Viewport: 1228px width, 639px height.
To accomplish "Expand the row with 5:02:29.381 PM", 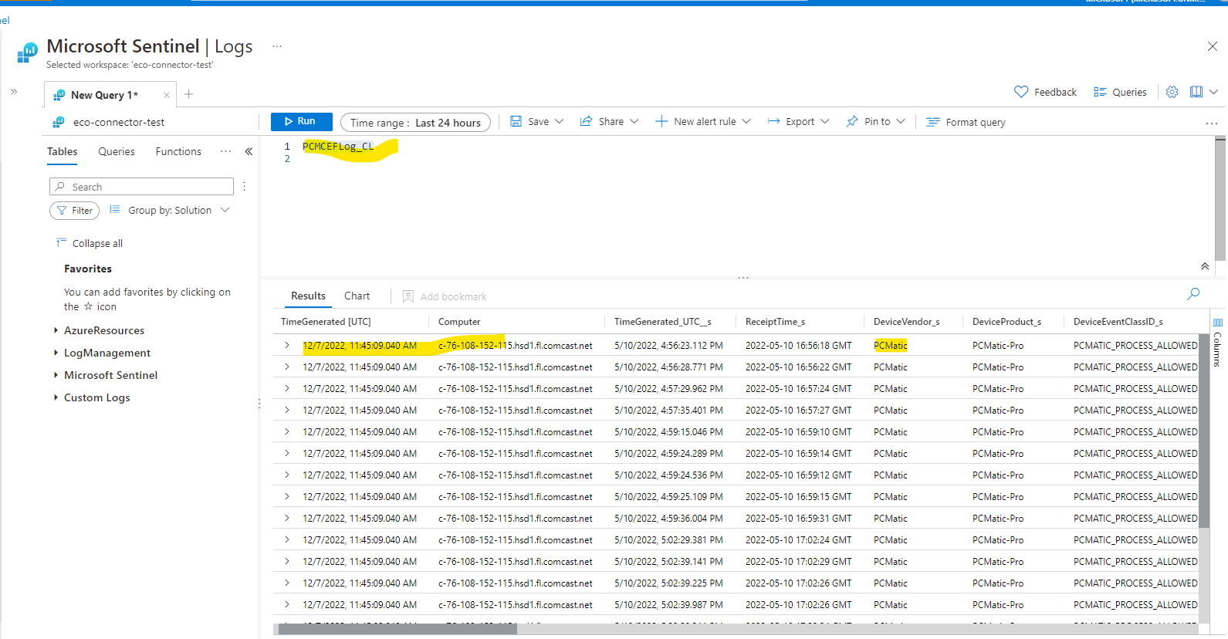I will pyautogui.click(x=287, y=539).
